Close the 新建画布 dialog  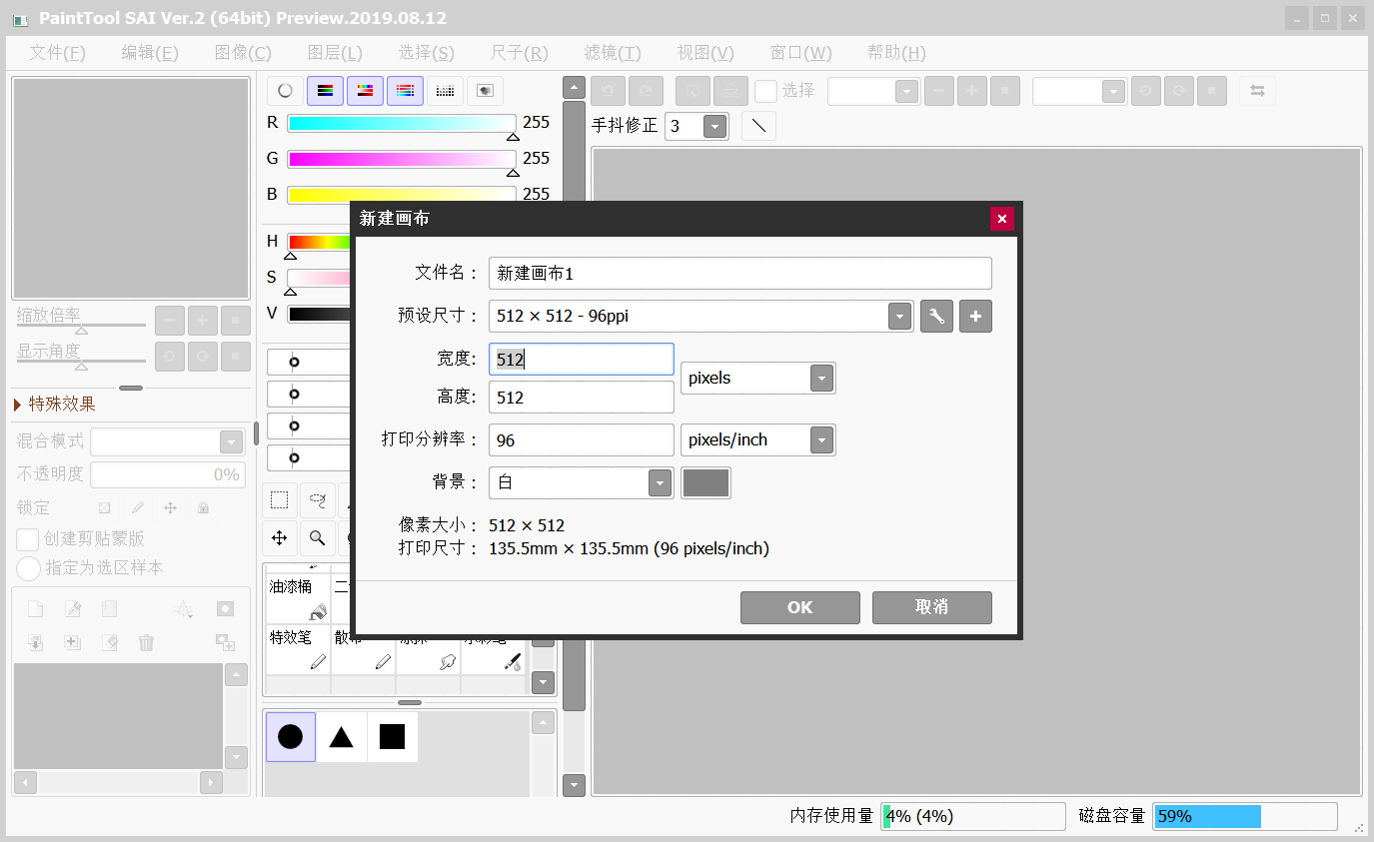point(1002,219)
